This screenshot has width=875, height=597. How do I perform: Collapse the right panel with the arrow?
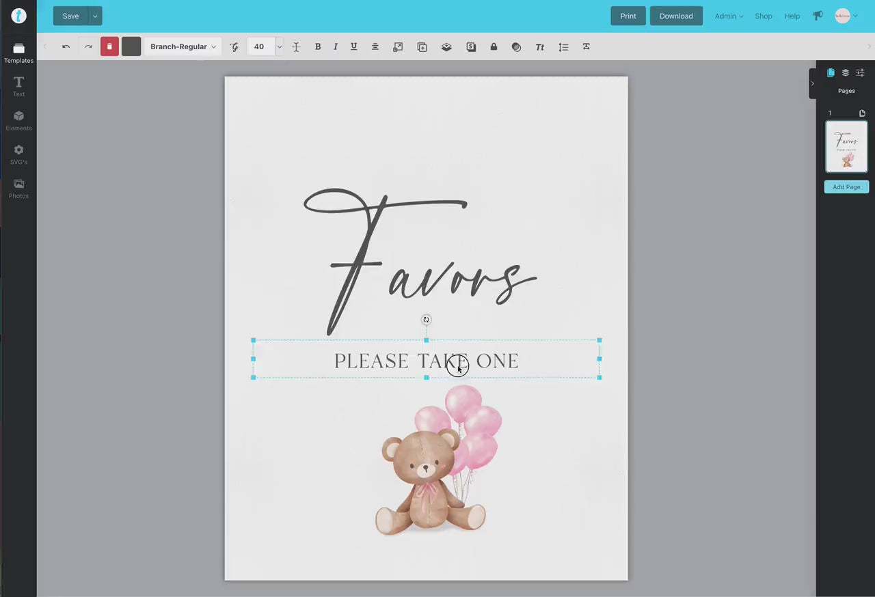pos(812,83)
